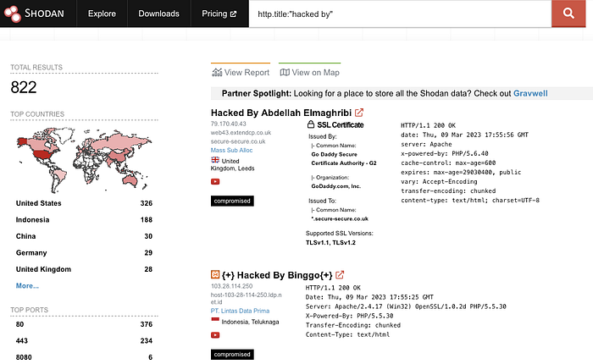Click the More... countries link
Viewport: 593px width, 364px height.
27,286
